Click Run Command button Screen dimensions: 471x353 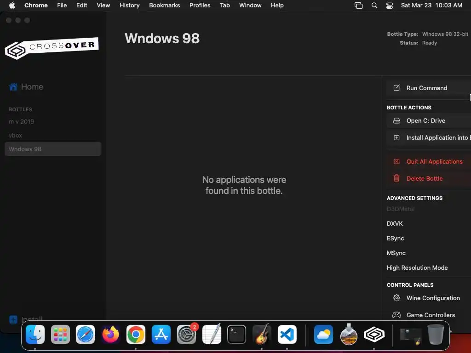[x=429, y=88]
